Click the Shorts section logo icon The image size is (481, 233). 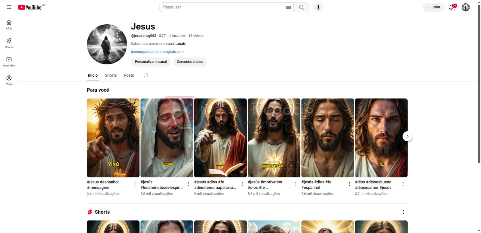(x=90, y=212)
